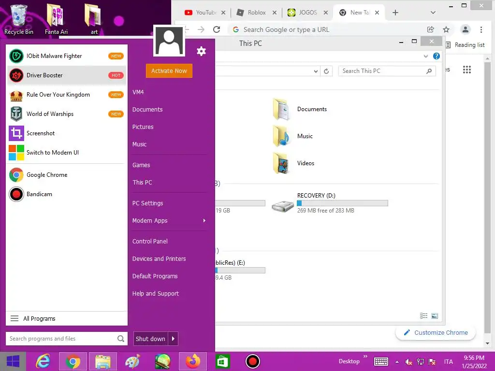
Task: Switch to the JOGOS tab
Action: (308, 13)
